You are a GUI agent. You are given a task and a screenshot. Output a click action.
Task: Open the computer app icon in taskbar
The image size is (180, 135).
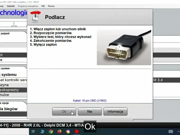click(x=42, y=131)
